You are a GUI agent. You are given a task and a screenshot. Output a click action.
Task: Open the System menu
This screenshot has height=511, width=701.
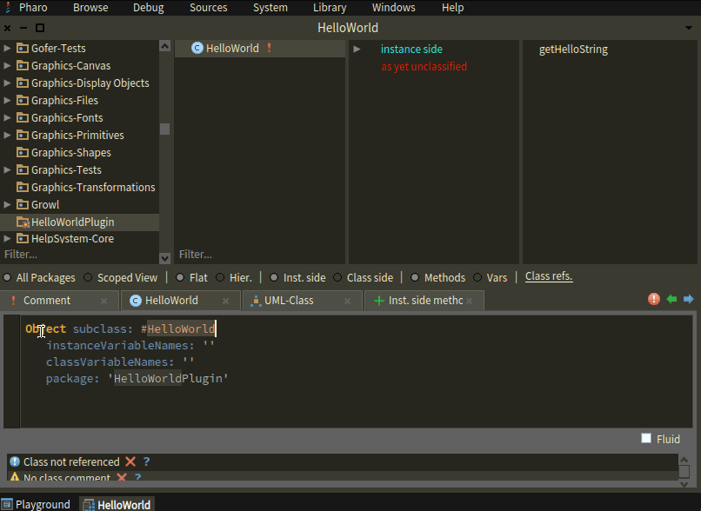click(x=270, y=7)
